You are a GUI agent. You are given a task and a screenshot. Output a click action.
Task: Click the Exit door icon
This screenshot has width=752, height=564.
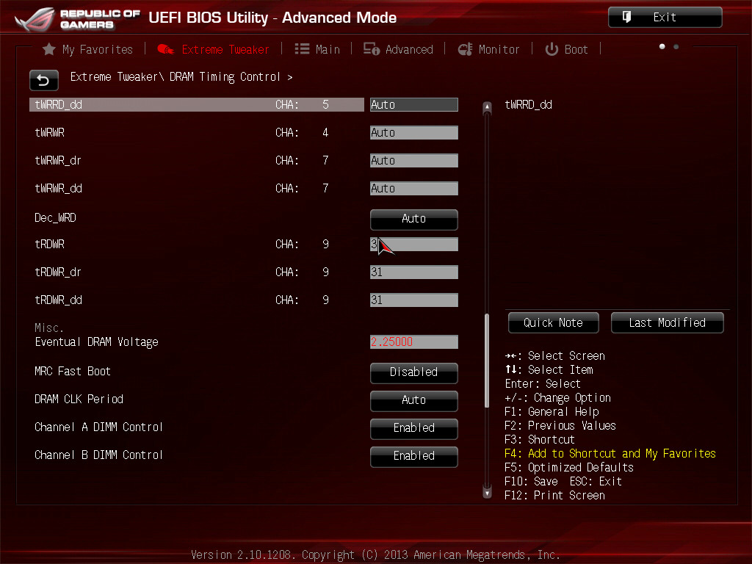[626, 18]
